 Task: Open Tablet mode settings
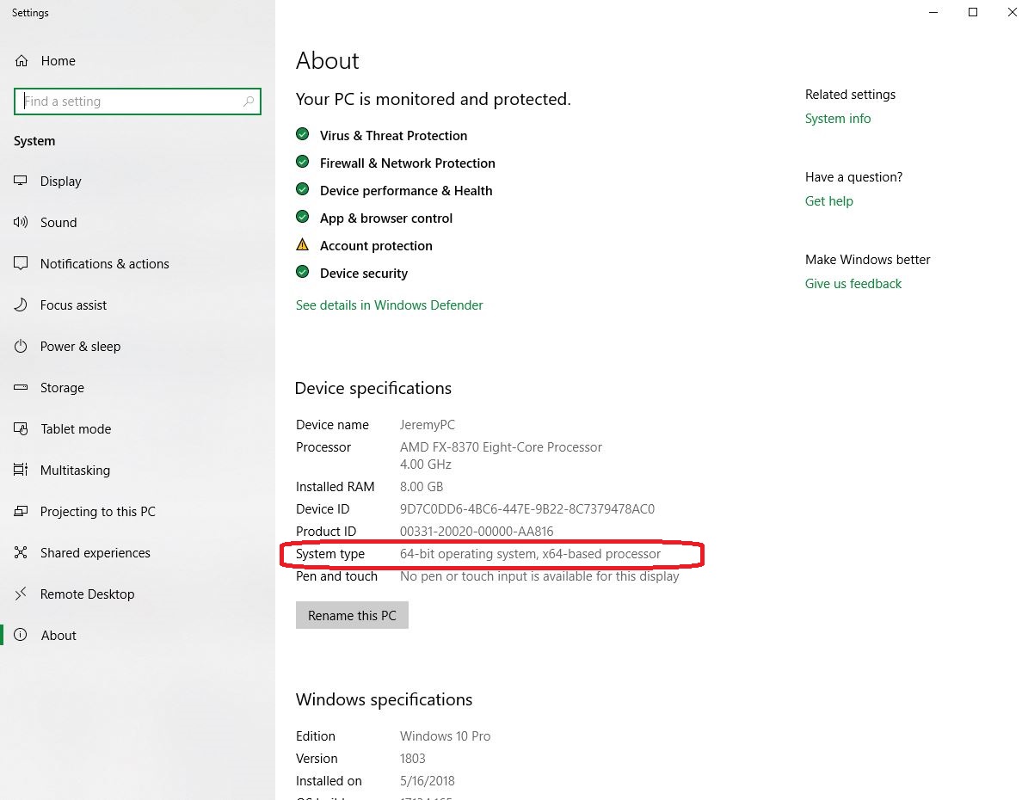76,429
